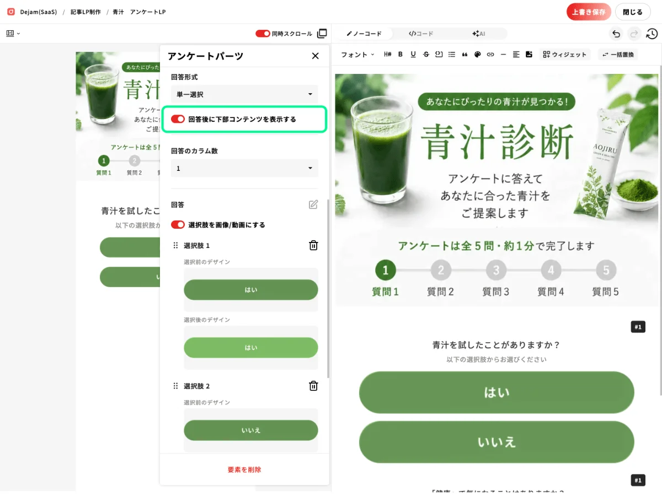
Task: Go to Dejam(SaaS) breadcrumb
Action: pyautogui.click(x=39, y=12)
